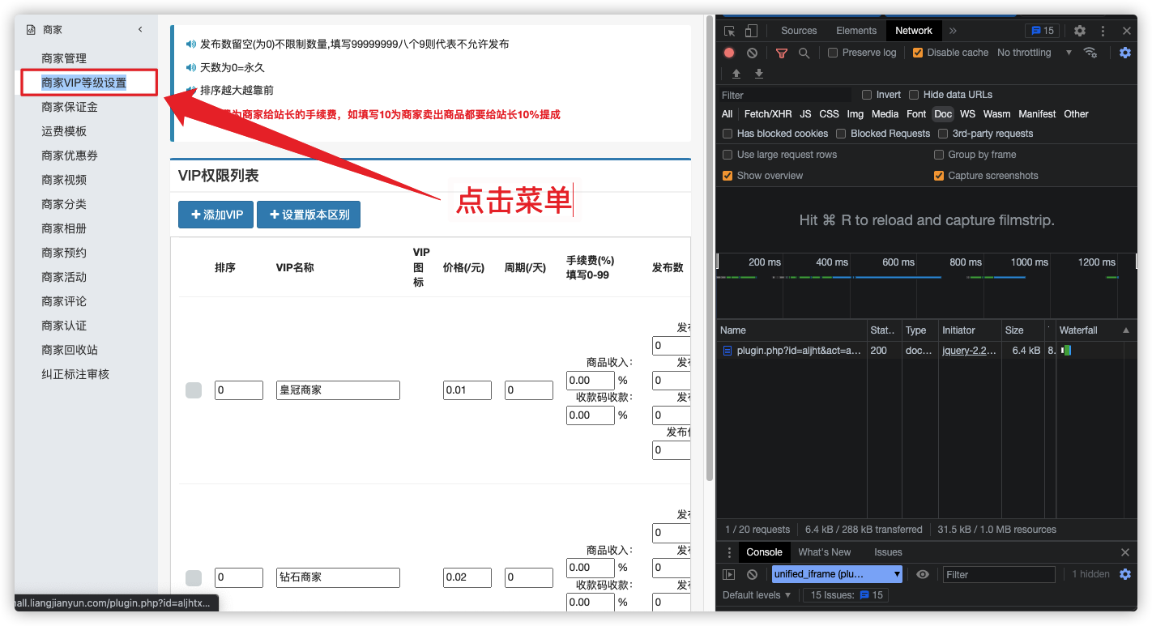The image size is (1152, 626).
Task: Enable Use large request rows
Action: [x=727, y=155]
